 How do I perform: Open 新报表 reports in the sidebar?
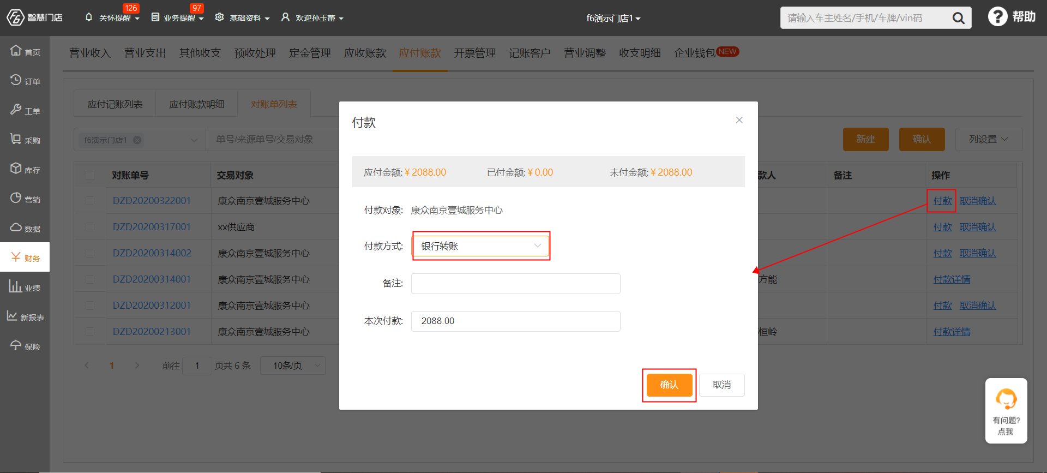click(x=25, y=316)
